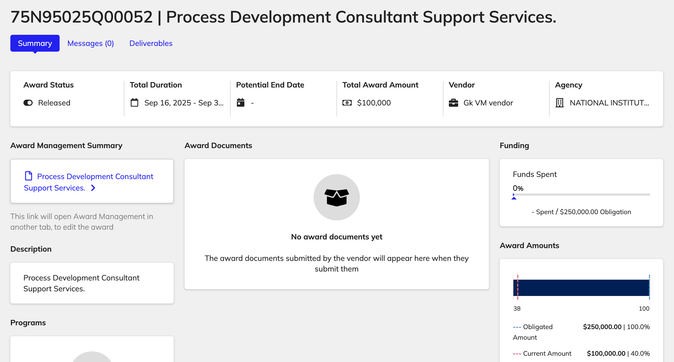Viewport: 674px width, 362px height.
Task: Click the Released status toggle icon
Action: [28, 103]
